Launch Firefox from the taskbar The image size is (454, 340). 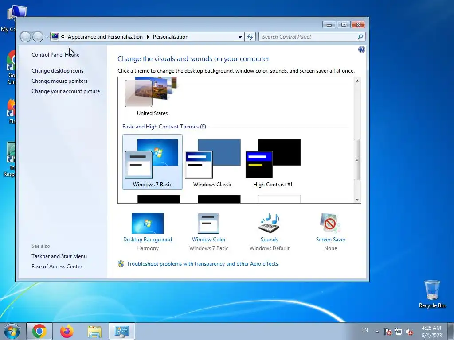tap(67, 331)
